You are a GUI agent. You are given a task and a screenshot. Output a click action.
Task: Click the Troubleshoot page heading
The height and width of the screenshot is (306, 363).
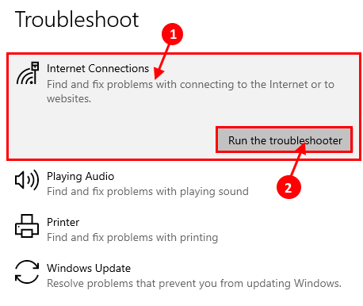[x=77, y=20]
